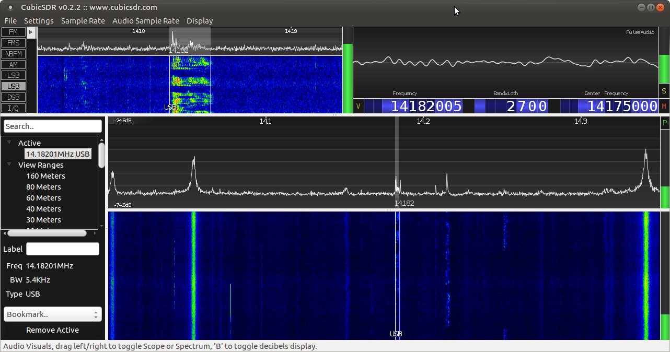Select the FM demodulation mode
Screen dimensions: 670x352
13,31
